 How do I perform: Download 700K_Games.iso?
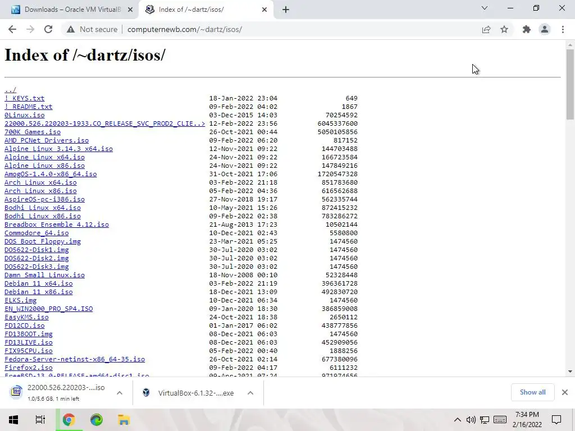32,132
